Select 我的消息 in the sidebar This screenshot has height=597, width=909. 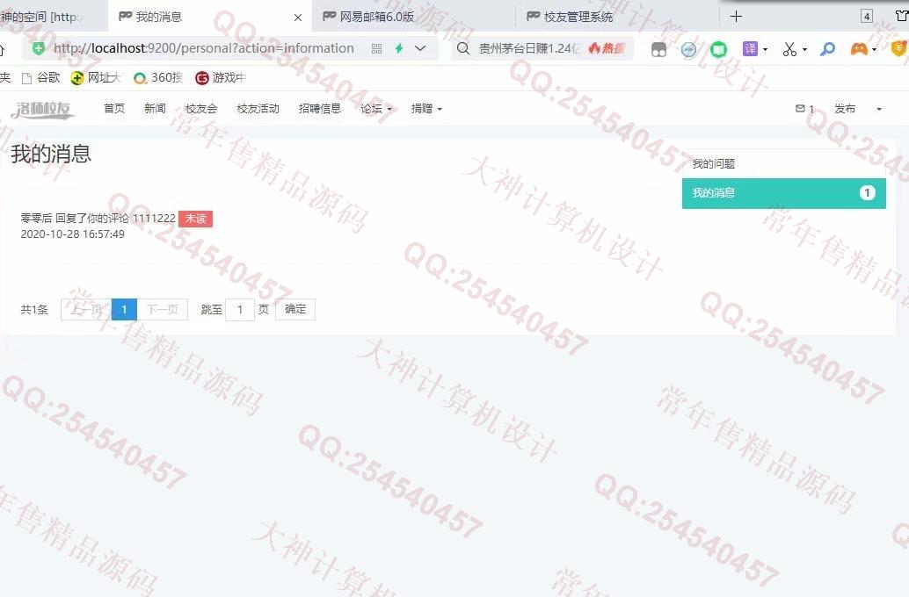pyautogui.click(x=784, y=193)
